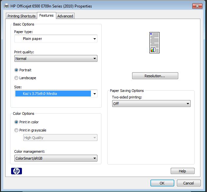Select the Portrait orientation option
The height and width of the screenshot is (192, 207).
coord(23,70)
